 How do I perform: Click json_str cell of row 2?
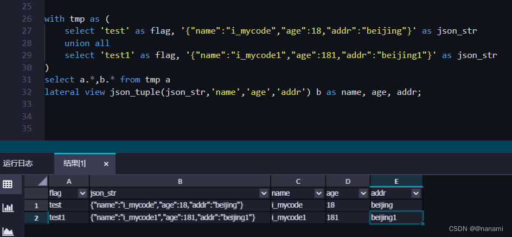tap(180, 217)
